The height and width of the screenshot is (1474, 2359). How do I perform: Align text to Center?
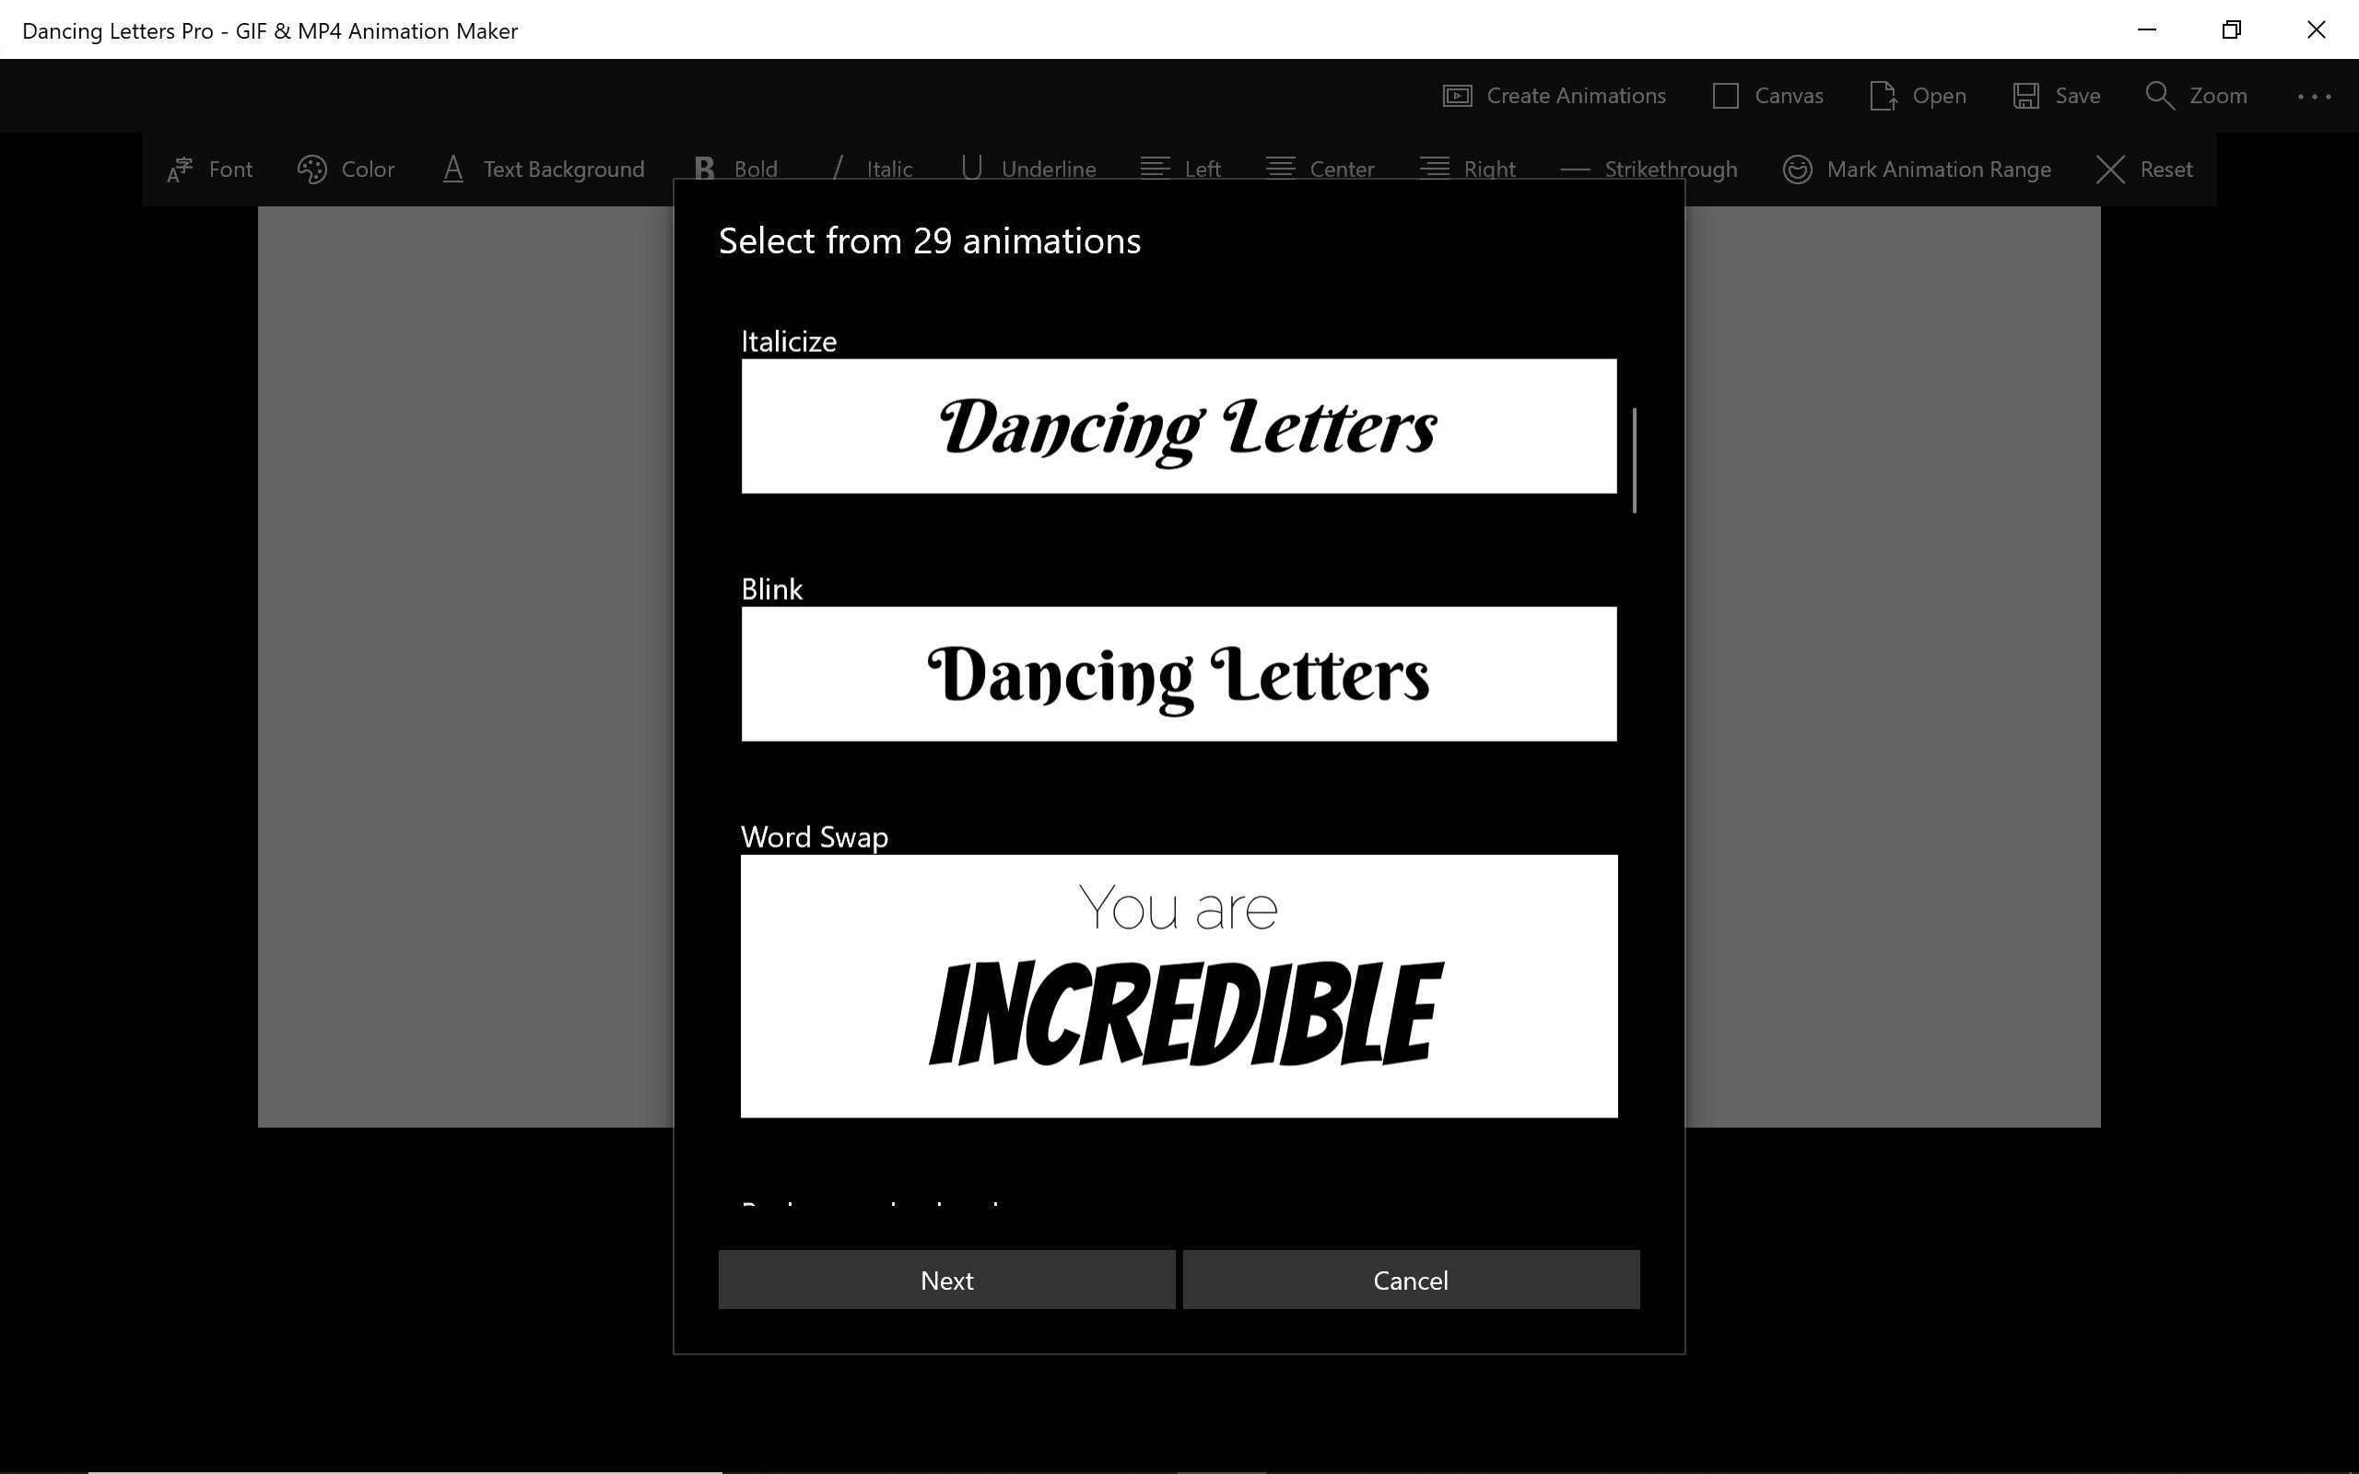1320,170
